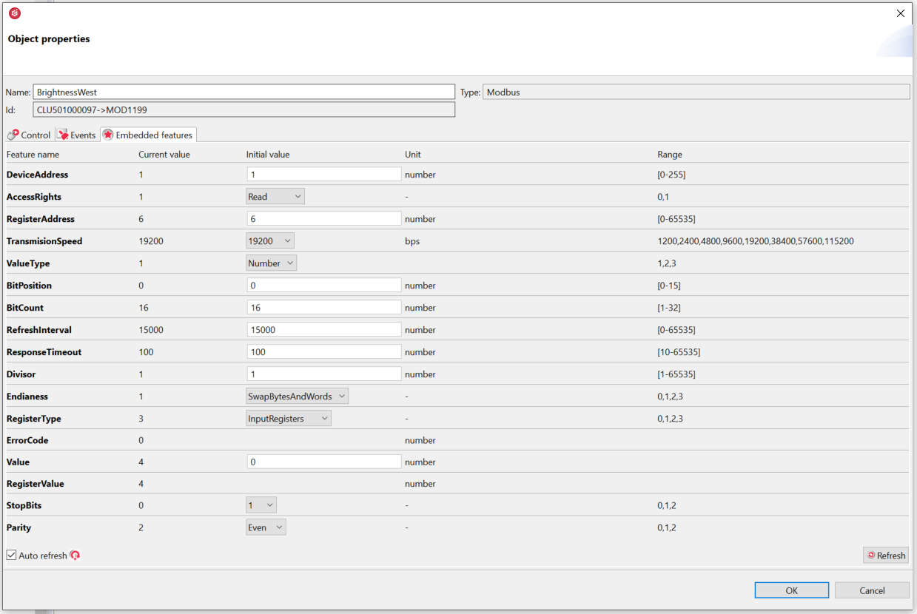The width and height of the screenshot is (917, 614).
Task: Click the Value initial value field
Action: 324,462
